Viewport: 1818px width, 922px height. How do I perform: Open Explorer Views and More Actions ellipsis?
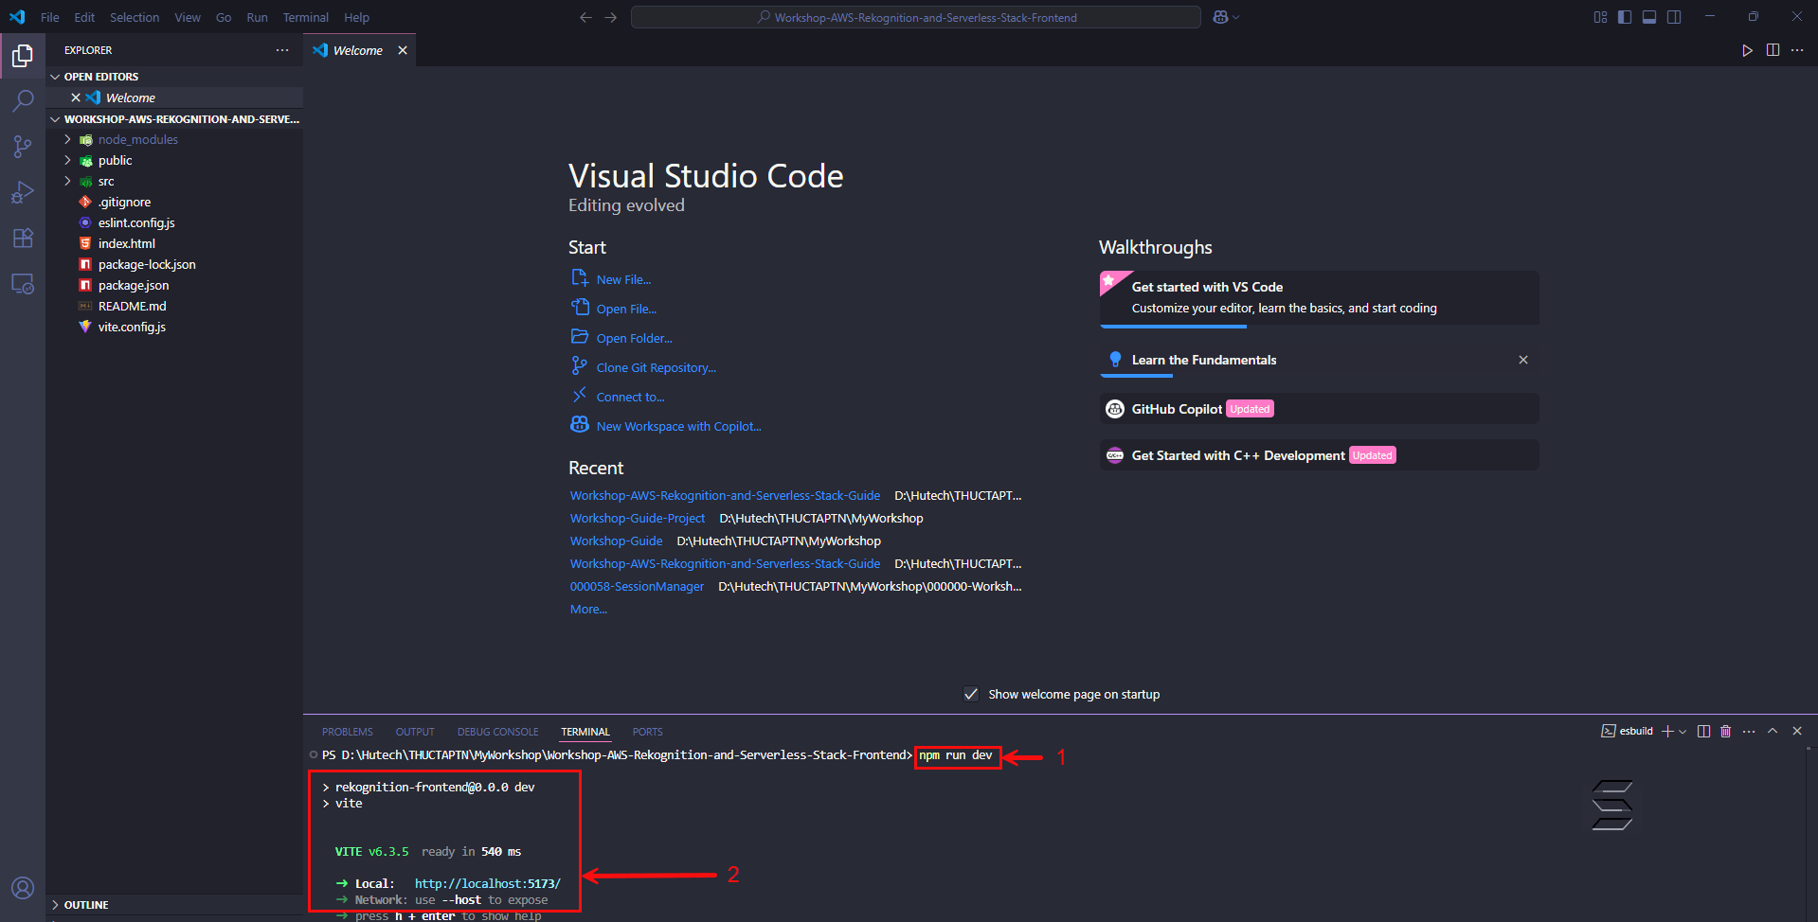click(x=282, y=50)
